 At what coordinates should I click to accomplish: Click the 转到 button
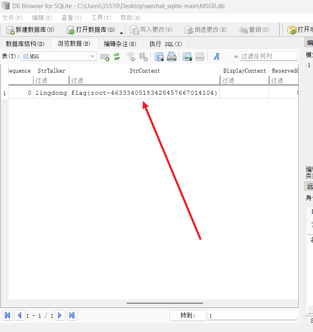188,315
